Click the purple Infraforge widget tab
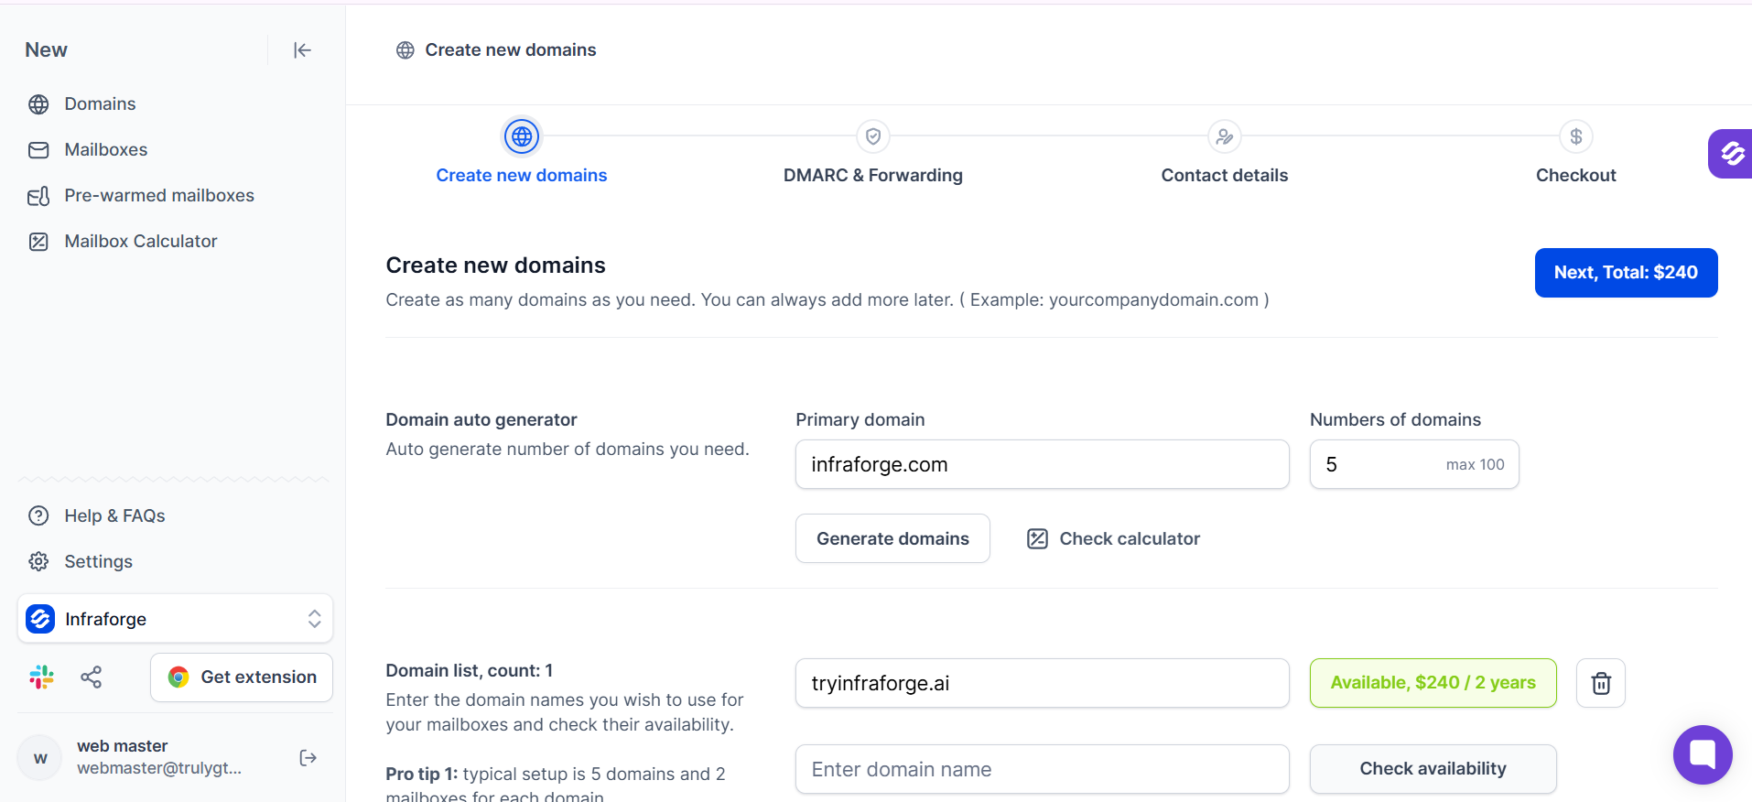The image size is (1752, 802). pos(1730,154)
